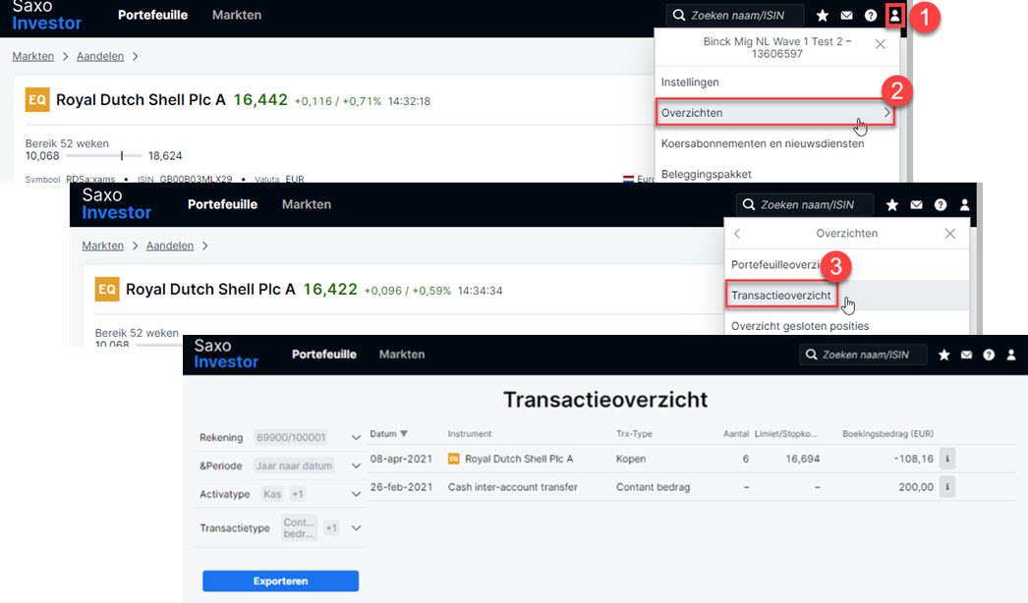The image size is (1028, 603).
Task: Choose Portefeuilleoverzicht in the Overzichten menu
Action: tap(776, 265)
